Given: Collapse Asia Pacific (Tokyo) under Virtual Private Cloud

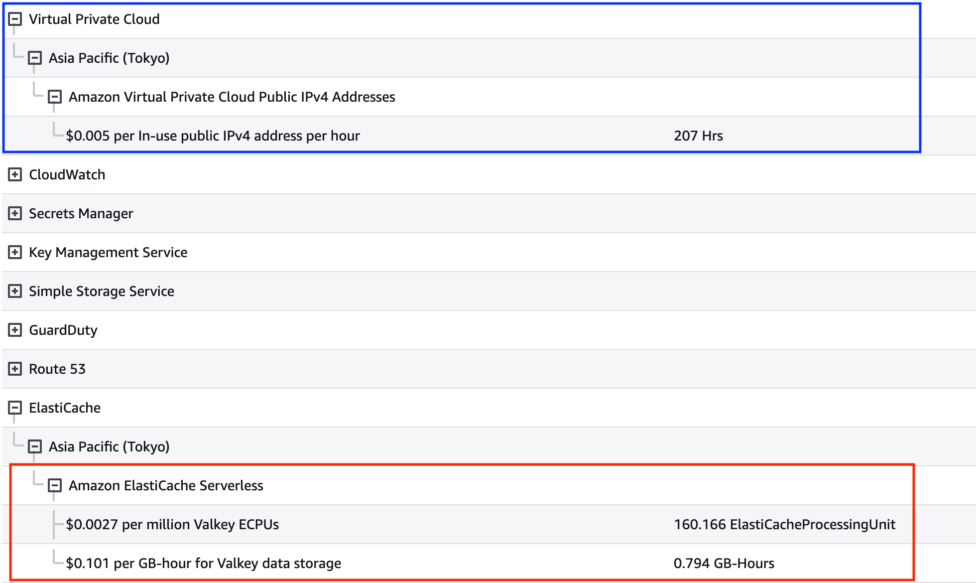Looking at the screenshot, I should pyautogui.click(x=35, y=58).
